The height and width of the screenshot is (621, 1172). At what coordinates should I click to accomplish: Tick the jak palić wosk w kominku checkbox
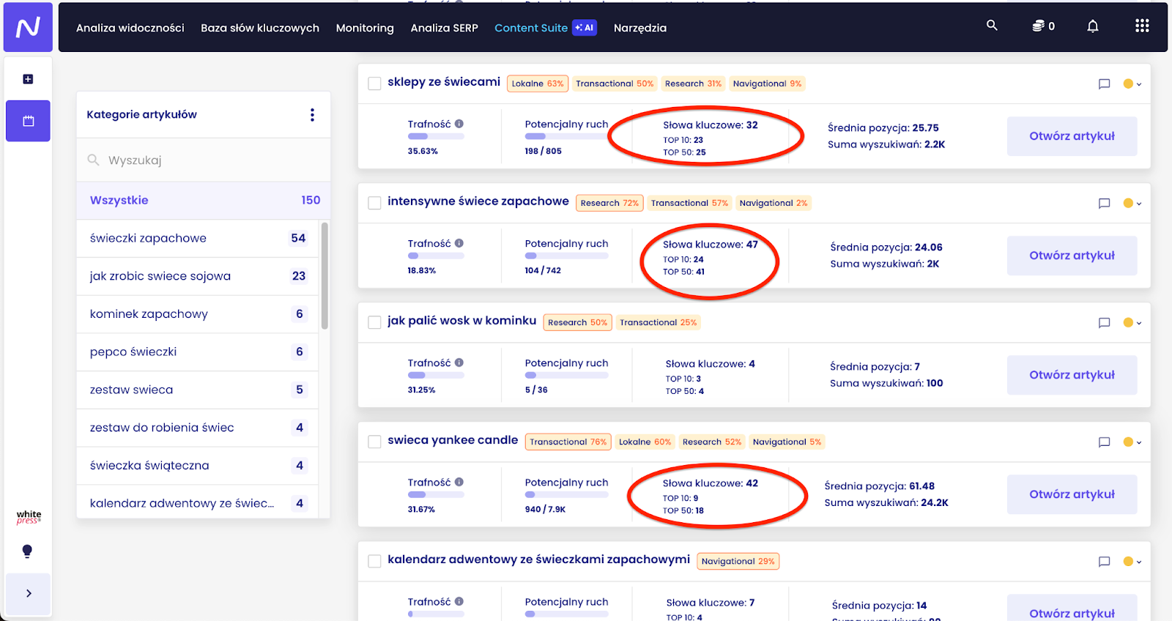[374, 322]
